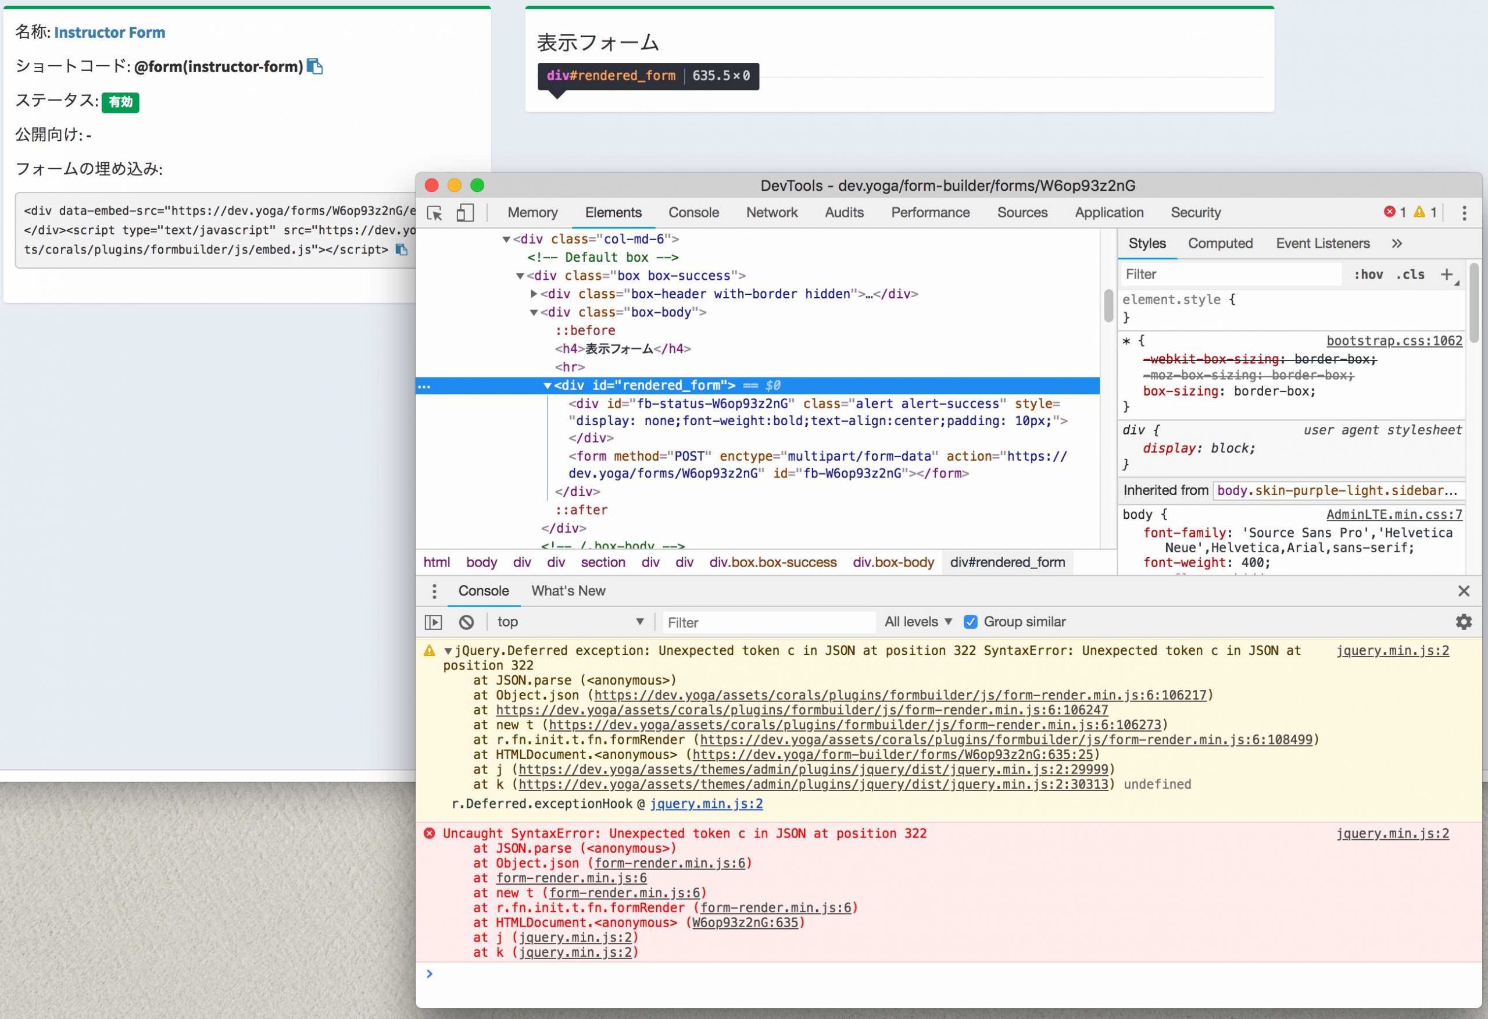This screenshot has width=1488, height=1019.
Task: Copy the shortcode via clipboard icon
Action: point(314,66)
